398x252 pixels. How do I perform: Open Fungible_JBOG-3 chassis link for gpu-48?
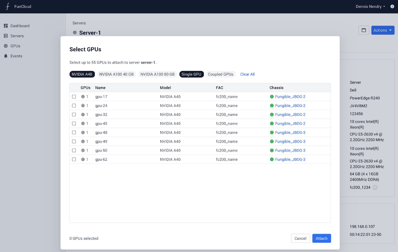point(290,132)
